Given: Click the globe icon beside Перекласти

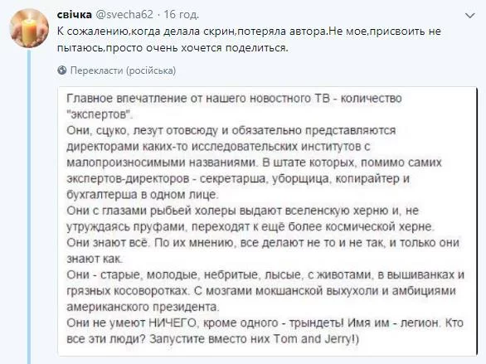Looking at the screenshot, I should tap(62, 70).
